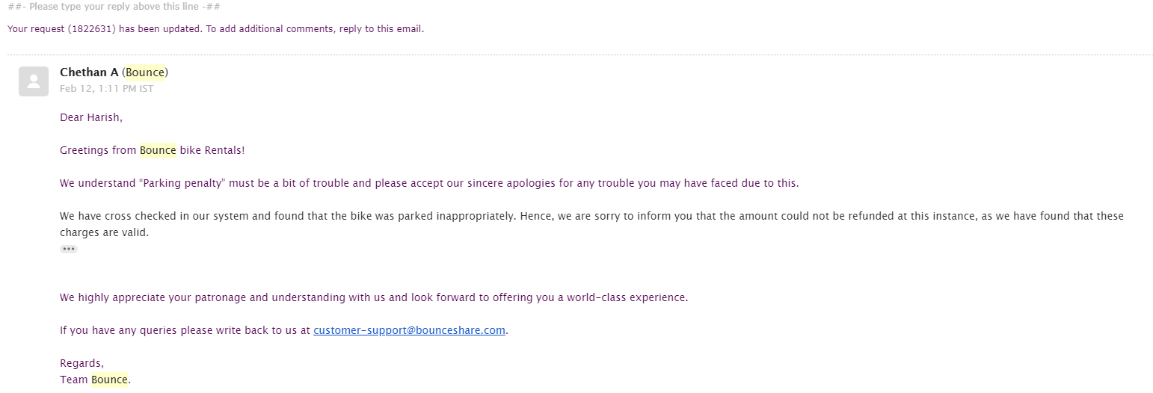Expand trimmed content via the ellipsis button
The height and width of the screenshot is (393, 1153).
click(69, 249)
